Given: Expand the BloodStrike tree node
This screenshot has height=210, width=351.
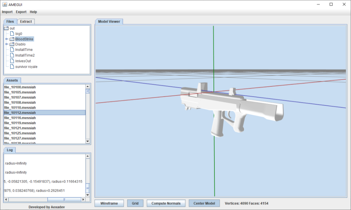Looking at the screenshot, I should 7,39.
